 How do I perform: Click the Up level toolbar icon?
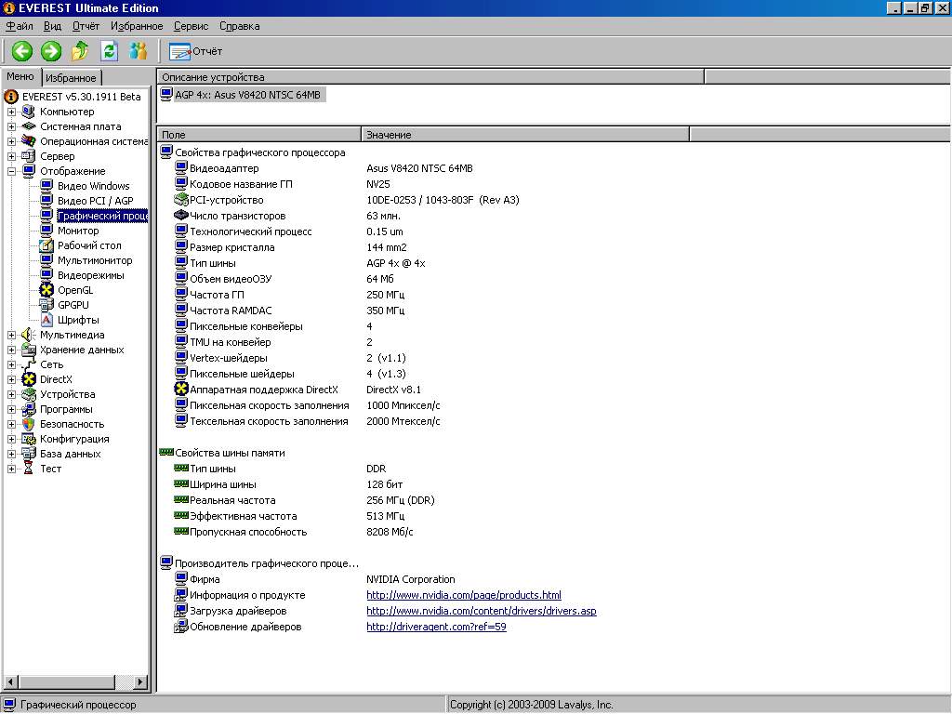(x=81, y=51)
